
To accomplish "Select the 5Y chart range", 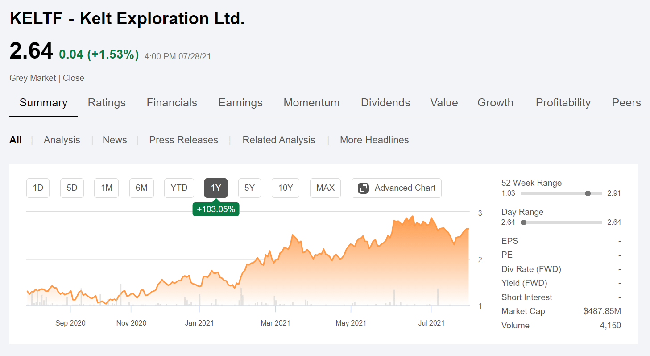I will click(x=249, y=188).
